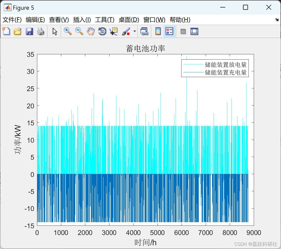Click the MATLAB logo in the title bar
Screen dimensions: 281x249
click(8, 7)
